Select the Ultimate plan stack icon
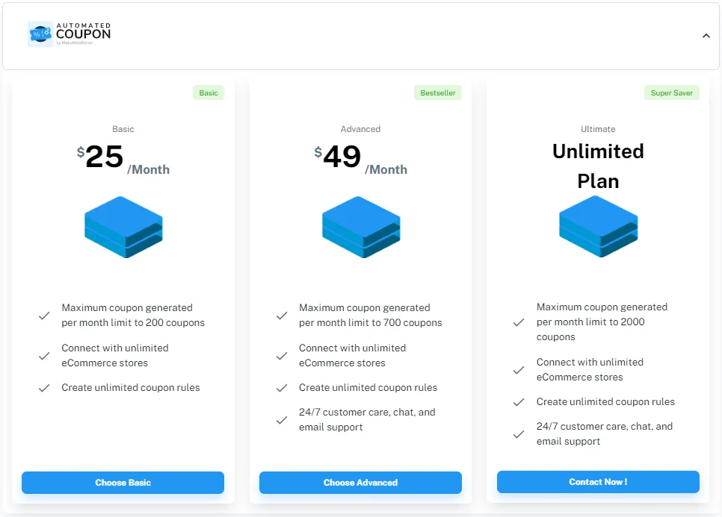722x517 pixels. point(598,227)
